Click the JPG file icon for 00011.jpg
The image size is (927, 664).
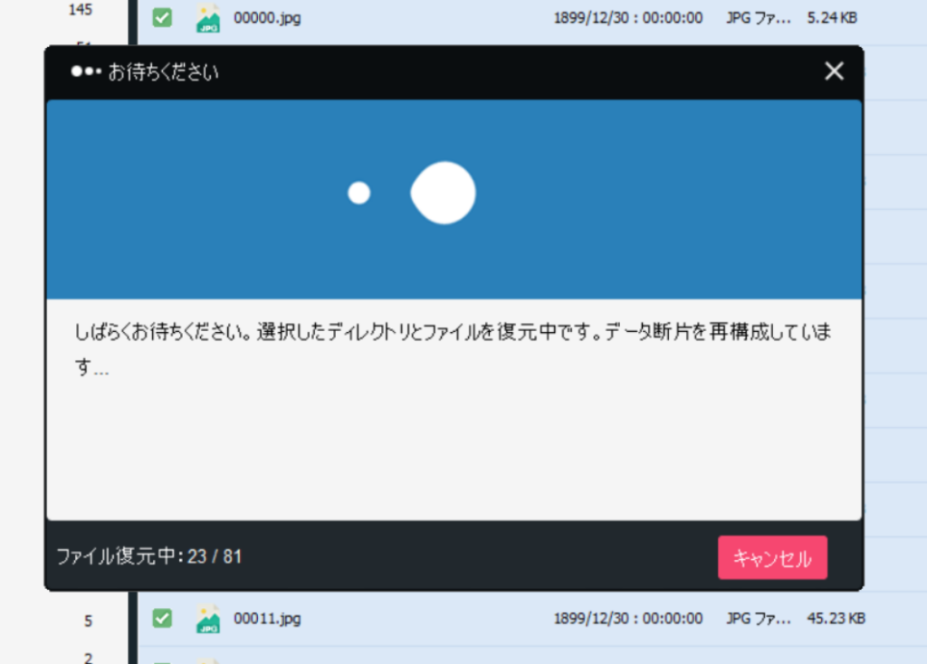coord(208,619)
